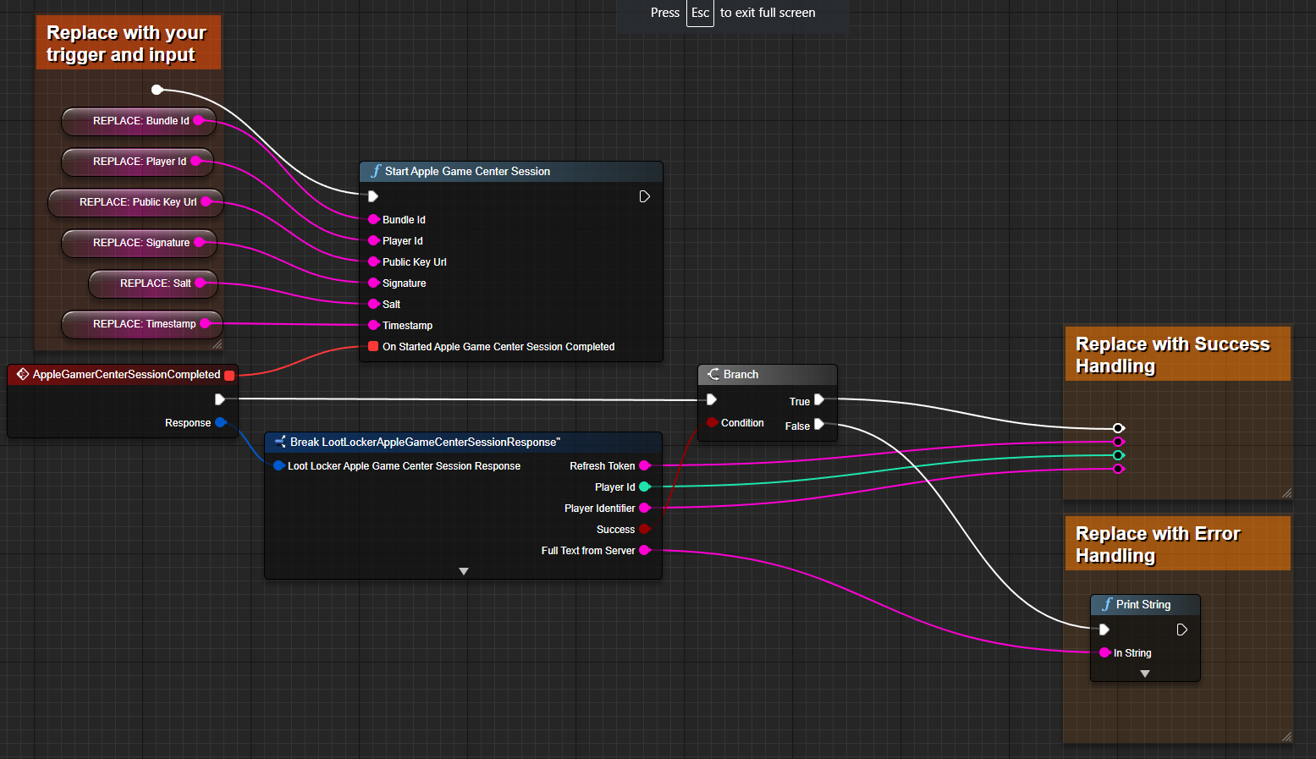Click the red delegate pin on AppleGamerCenterSessionCompleted
This screenshot has width=1316, height=759.
(229, 375)
